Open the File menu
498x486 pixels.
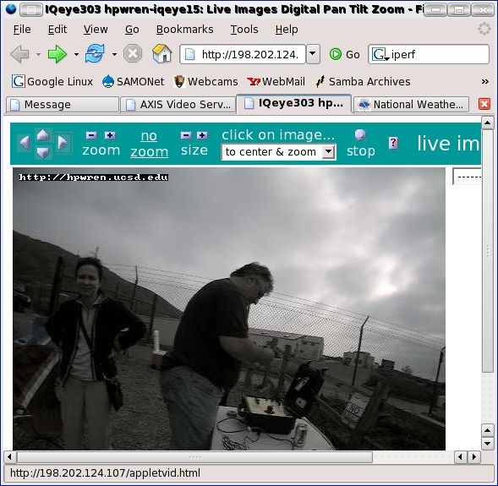22,30
